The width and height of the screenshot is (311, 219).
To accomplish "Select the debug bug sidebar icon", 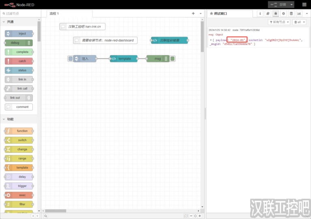I will pyautogui.click(x=275, y=13).
